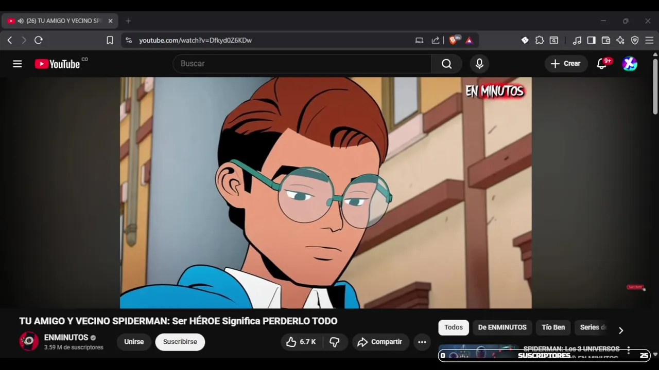Open the music note playlist icon
This screenshot has width=659, height=370.
pyautogui.click(x=577, y=40)
